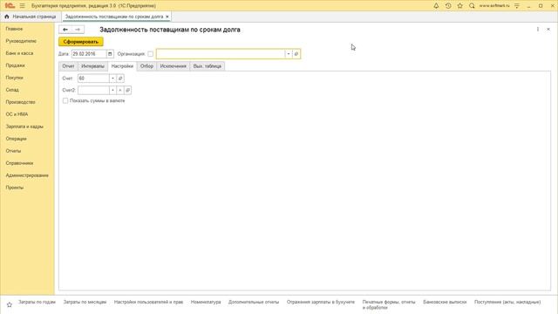Open Настройки пользователей и прав link
This screenshot has height=314, width=558.
tap(148, 302)
